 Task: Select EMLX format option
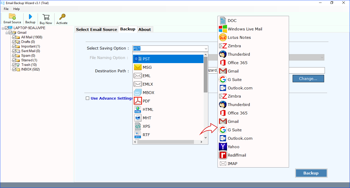pyautogui.click(x=168, y=84)
